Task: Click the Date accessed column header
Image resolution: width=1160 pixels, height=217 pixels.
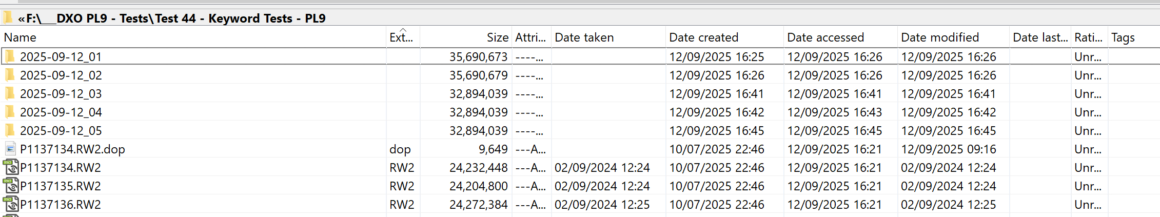Action: point(825,37)
